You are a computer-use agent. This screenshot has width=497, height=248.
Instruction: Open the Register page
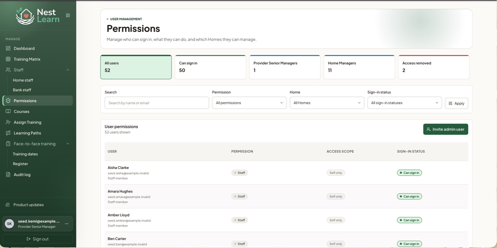tap(20, 164)
